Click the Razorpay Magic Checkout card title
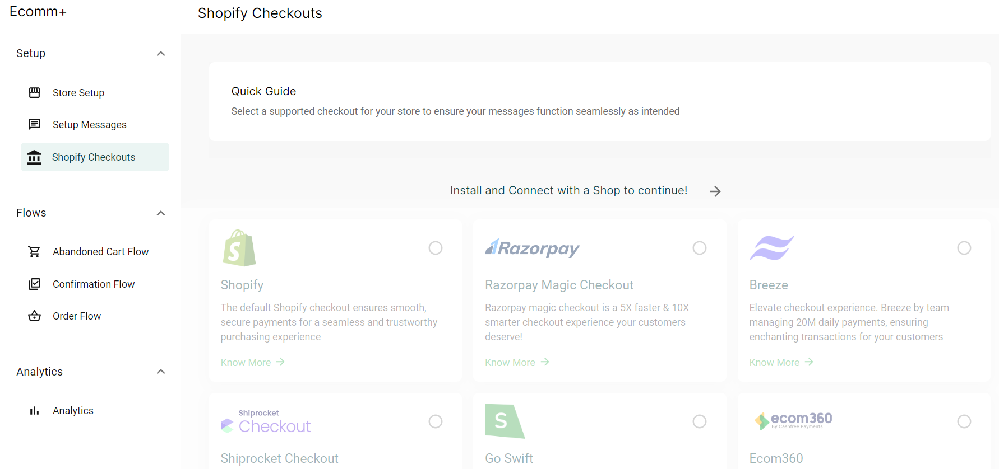999x469 pixels. point(559,285)
